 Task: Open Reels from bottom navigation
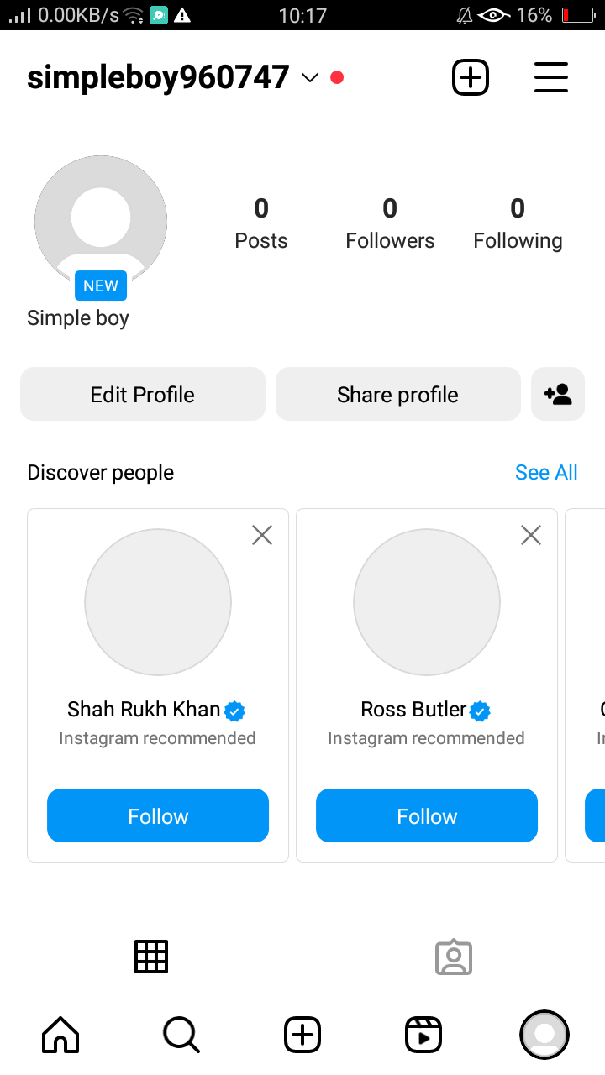pyautogui.click(x=423, y=1035)
